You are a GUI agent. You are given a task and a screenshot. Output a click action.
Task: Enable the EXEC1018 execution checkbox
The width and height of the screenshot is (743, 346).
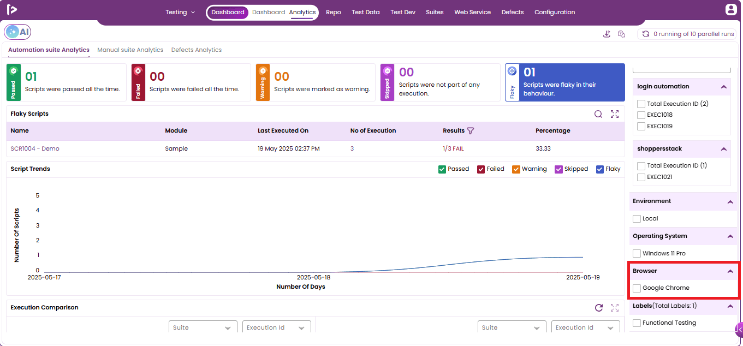tap(641, 115)
